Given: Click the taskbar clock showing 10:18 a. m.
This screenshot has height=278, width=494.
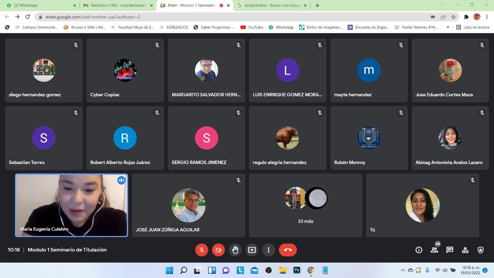Looking at the screenshot, I should coord(470,270).
